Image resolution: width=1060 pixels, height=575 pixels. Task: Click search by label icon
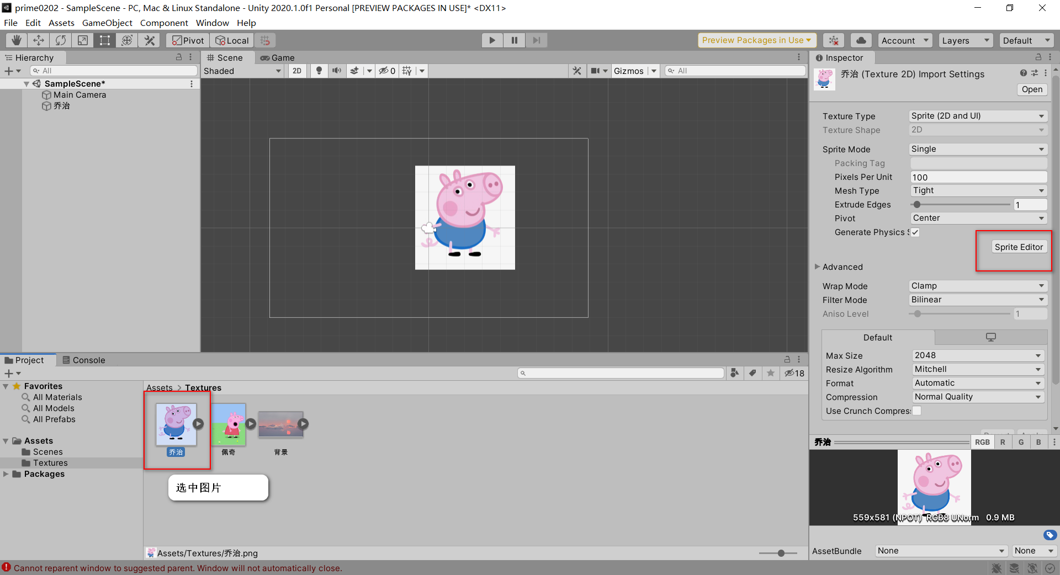[752, 373]
